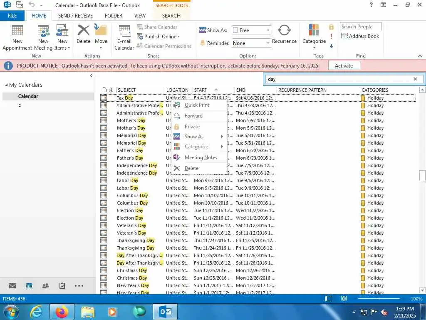
Task: Click the New Appointment icon
Action: click(x=17, y=37)
